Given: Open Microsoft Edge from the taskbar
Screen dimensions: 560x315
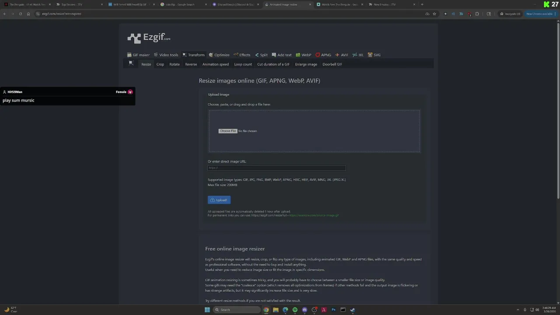Looking at the screenshot, I should 285,310.
